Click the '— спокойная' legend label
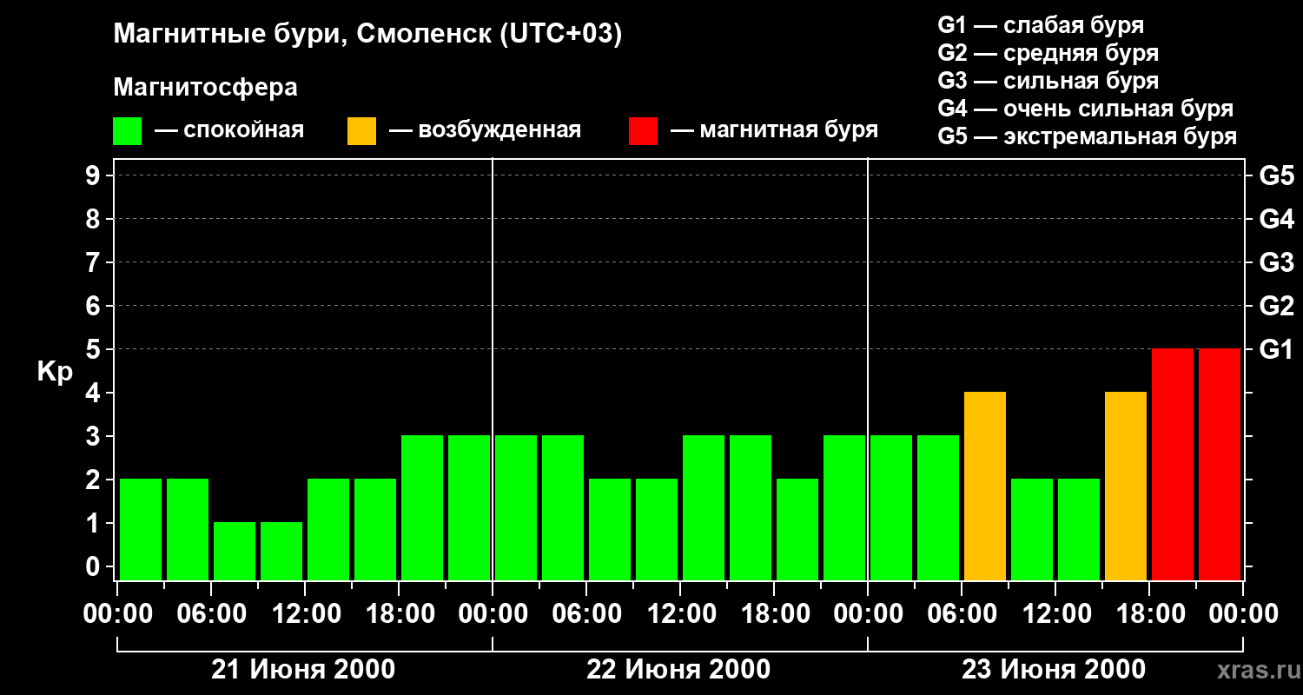Viewport: 1303px width, 695px height. tap(229, 131)
